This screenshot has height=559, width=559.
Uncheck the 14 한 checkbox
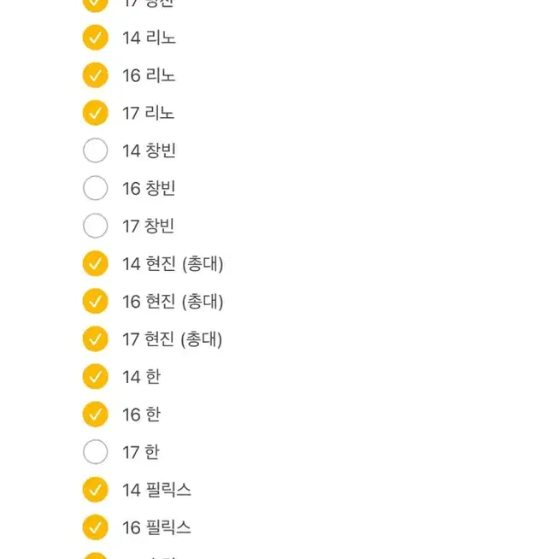95,376
